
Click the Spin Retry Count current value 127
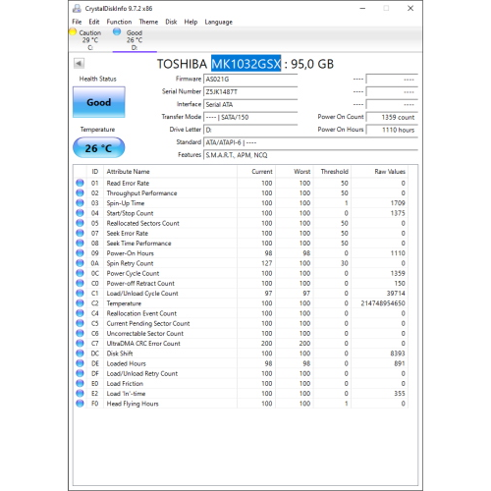[x=267, y=263]
